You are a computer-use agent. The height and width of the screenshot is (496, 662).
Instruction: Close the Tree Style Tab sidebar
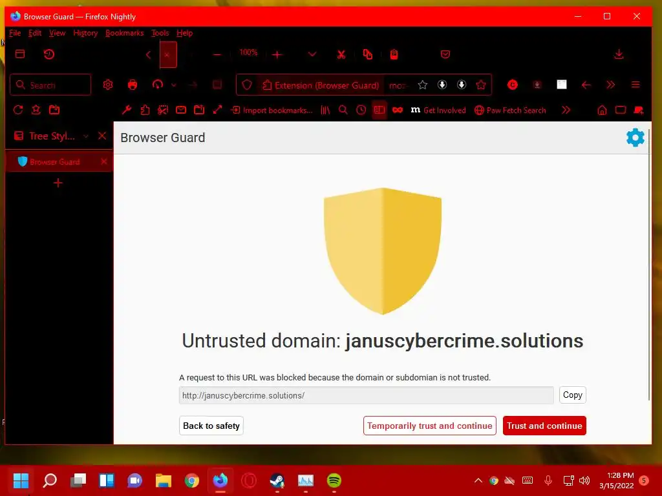click(x=102, y=136)
